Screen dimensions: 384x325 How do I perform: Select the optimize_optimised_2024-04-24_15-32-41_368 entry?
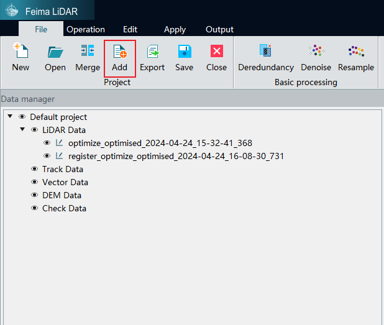160,143
